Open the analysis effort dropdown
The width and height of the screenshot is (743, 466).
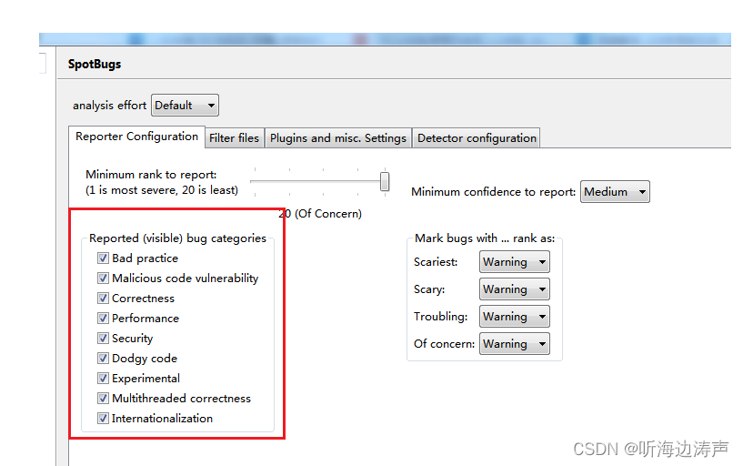(185, 106)
